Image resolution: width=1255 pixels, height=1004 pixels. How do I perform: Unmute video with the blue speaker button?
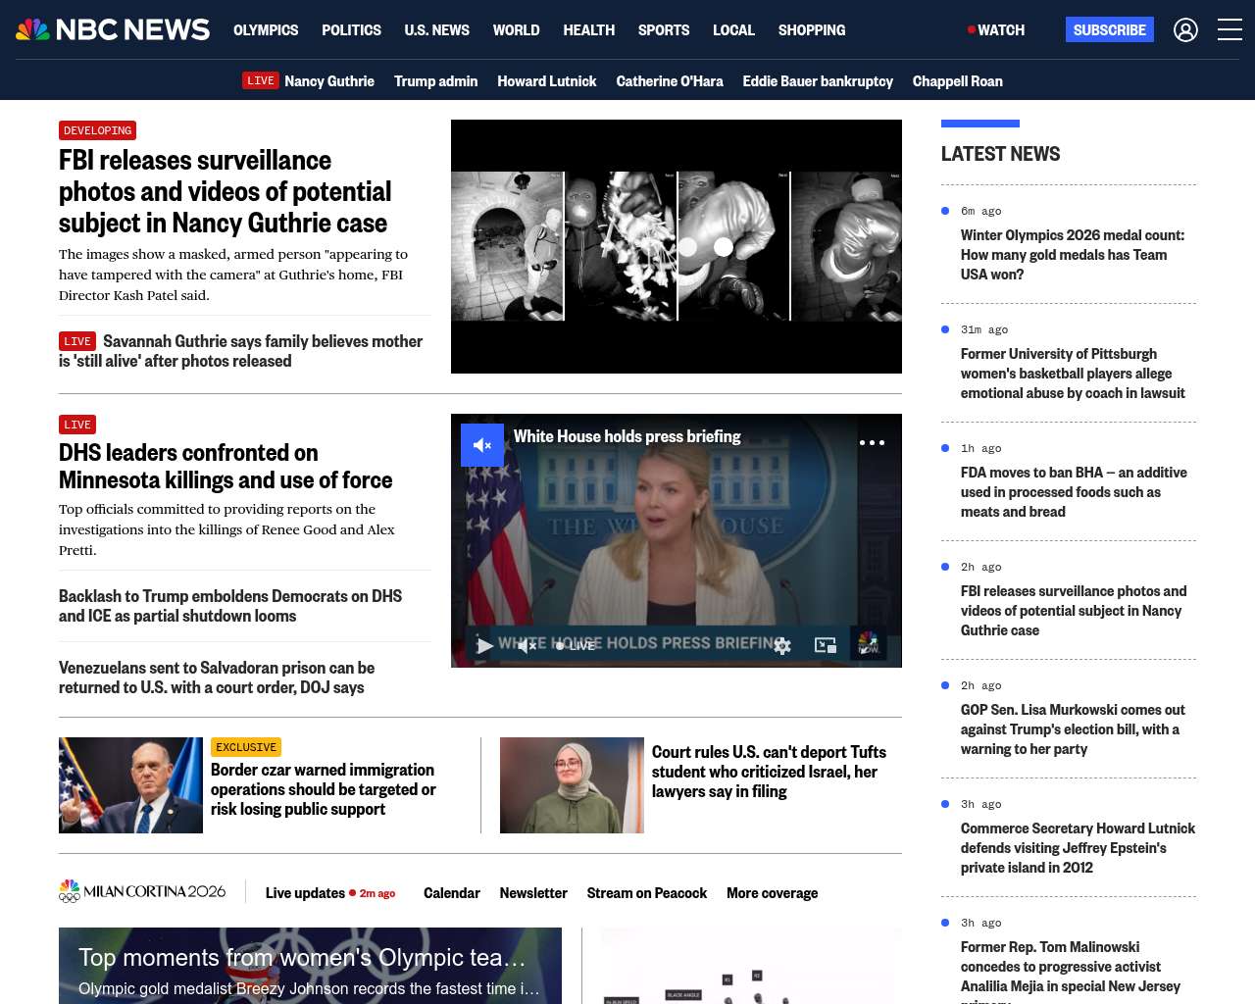click(x=482, y=445)
